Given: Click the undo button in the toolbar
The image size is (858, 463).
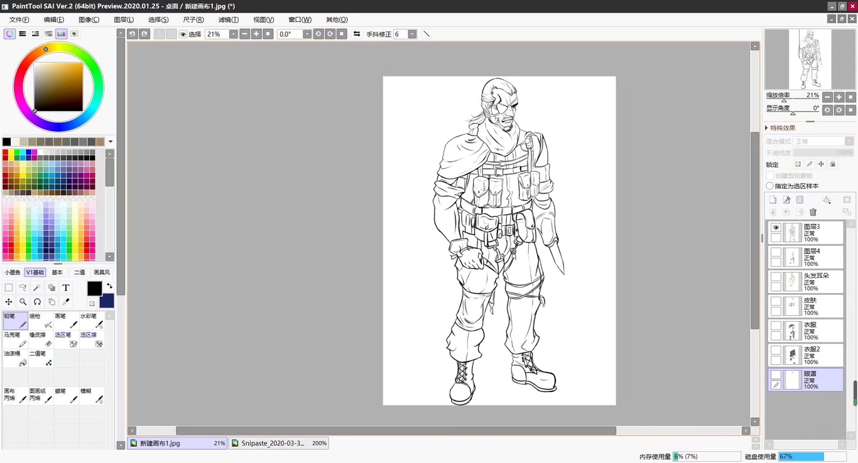Looking at the screenshot, I should (133, 34).
